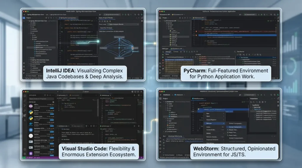Collapse src folder in WebStorm project tree
This screenshot has width=302, height=168.
(166, 110)
